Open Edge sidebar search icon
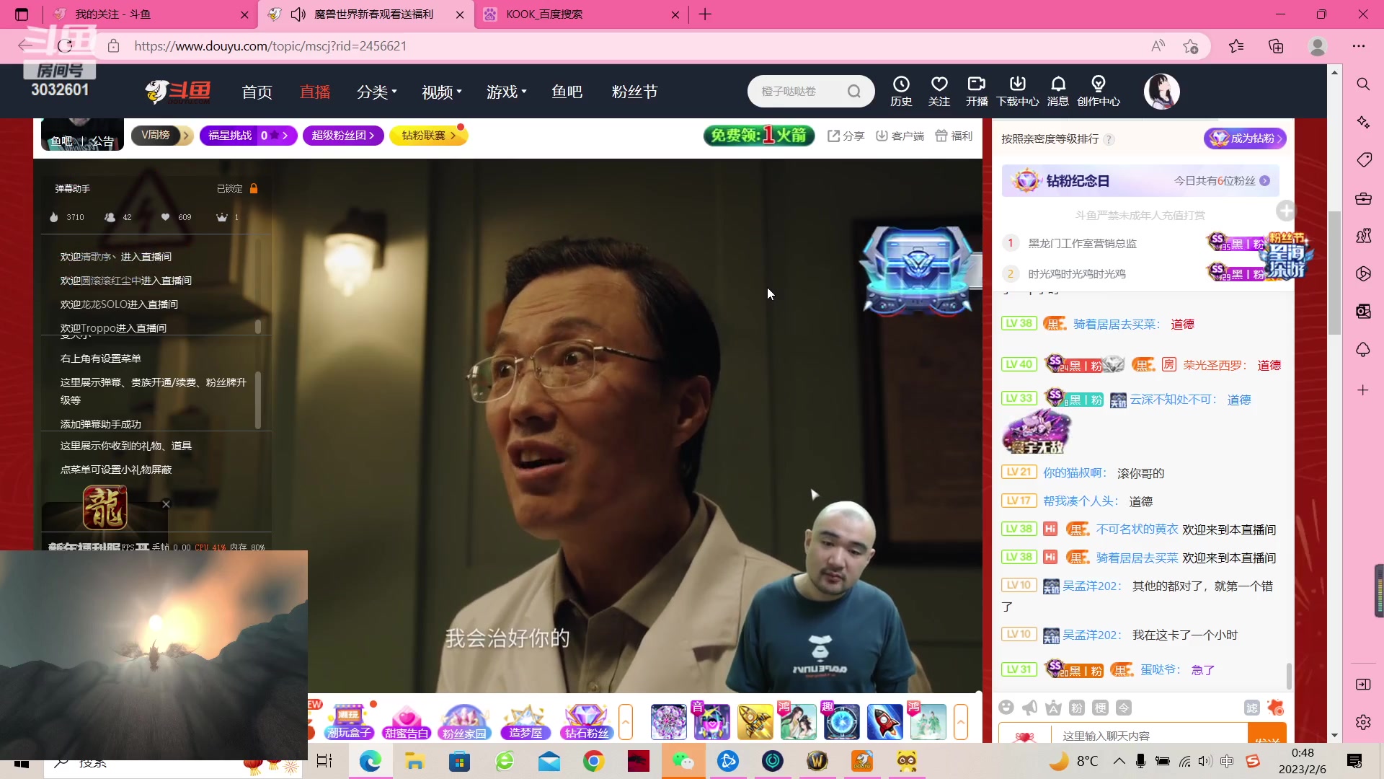 1363,84
